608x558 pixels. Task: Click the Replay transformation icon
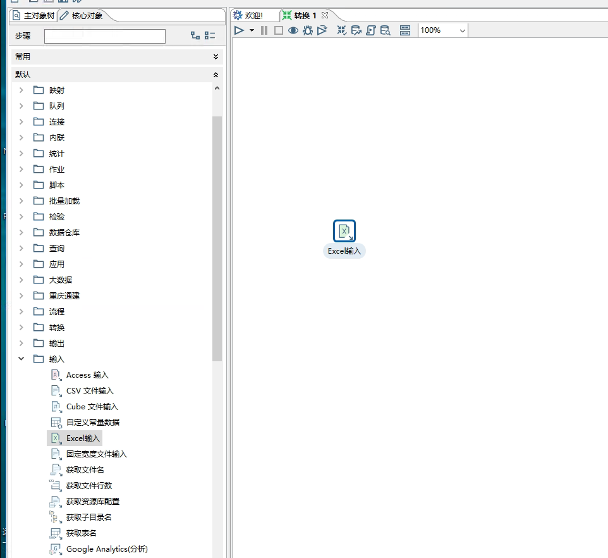coord(322,30)
